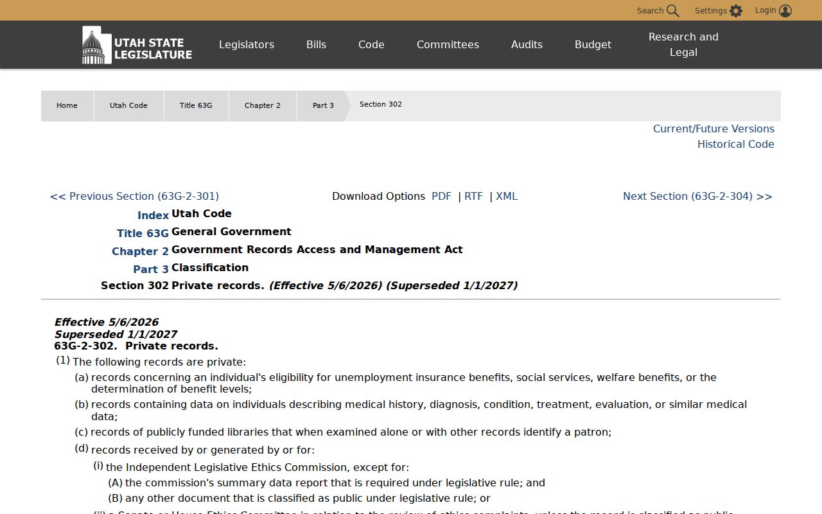Select the Section 302 breadcrumb

[381, 104]
